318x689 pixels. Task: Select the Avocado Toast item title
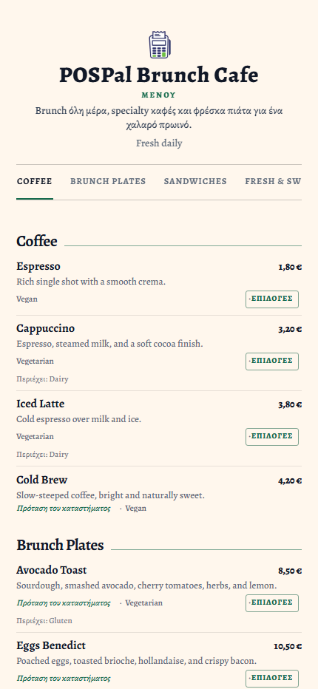(x=52, y=570)
